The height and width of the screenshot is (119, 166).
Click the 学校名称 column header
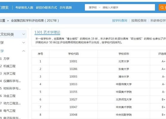[x=124, y=54]
